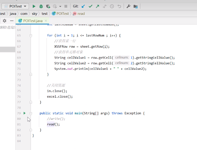
Task: Close the POITest.java tab
Action: 46,21
